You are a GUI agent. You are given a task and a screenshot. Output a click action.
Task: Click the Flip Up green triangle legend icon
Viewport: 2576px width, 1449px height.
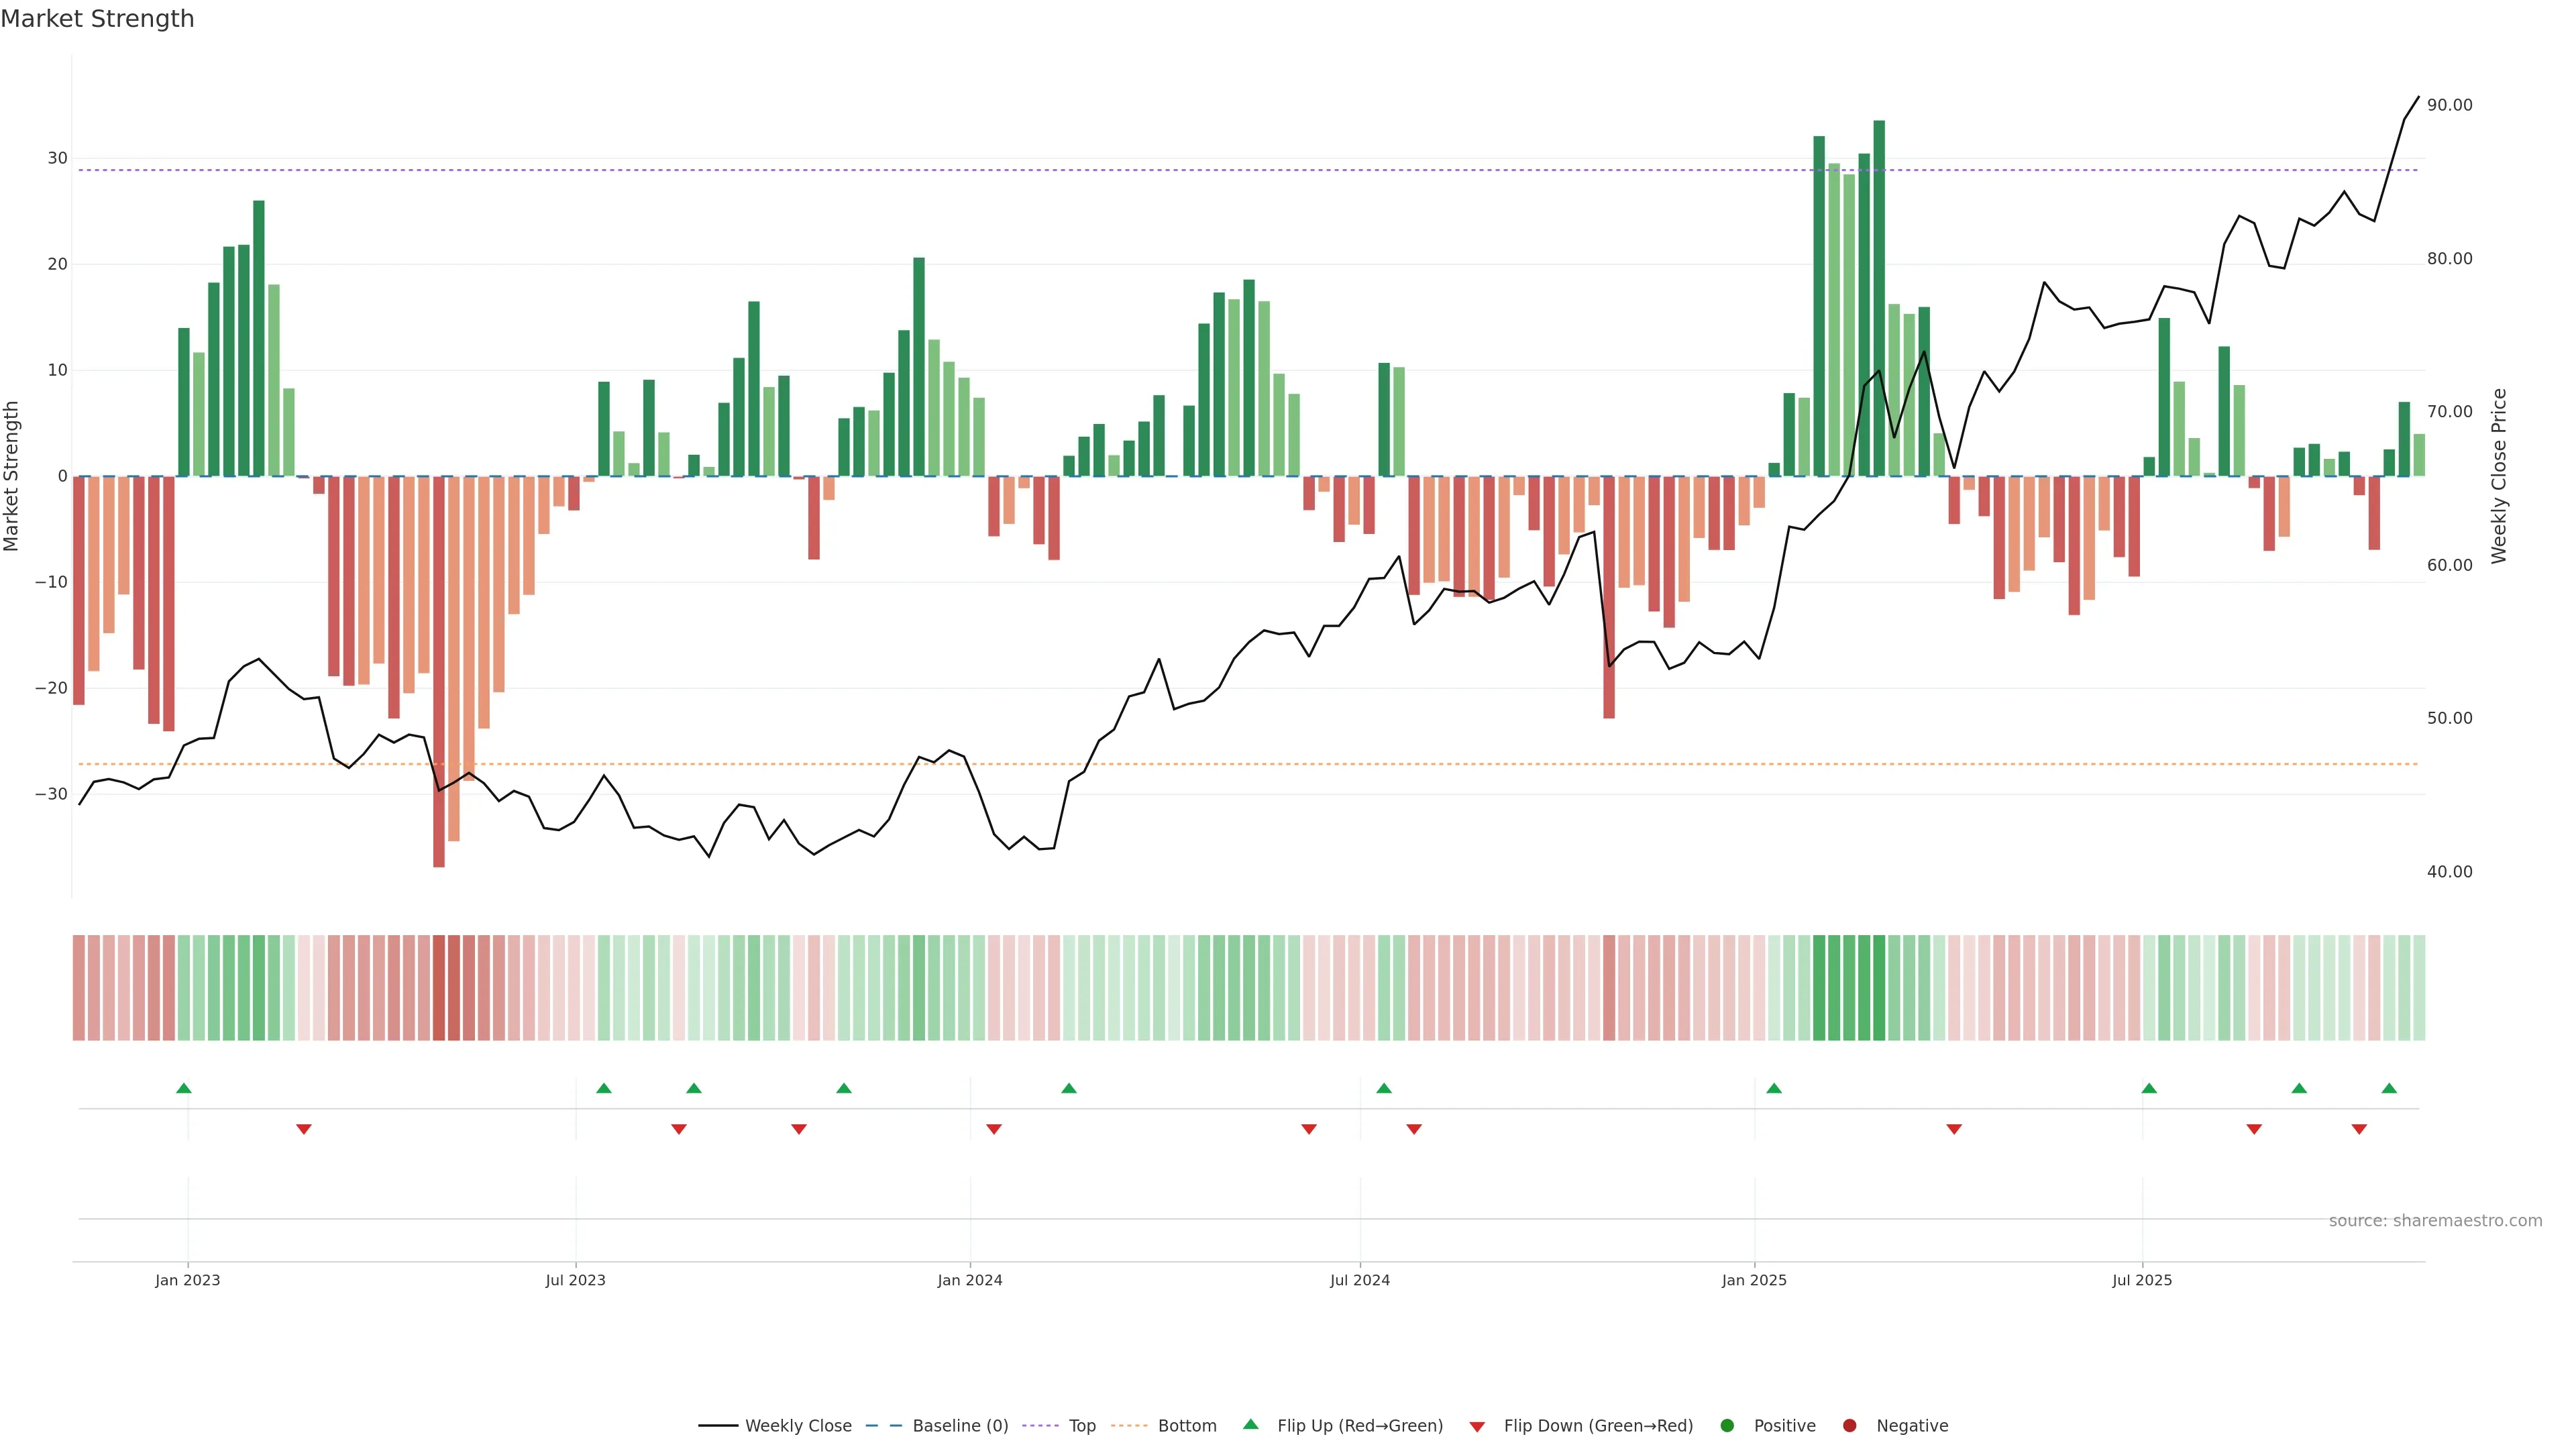1250,1425
